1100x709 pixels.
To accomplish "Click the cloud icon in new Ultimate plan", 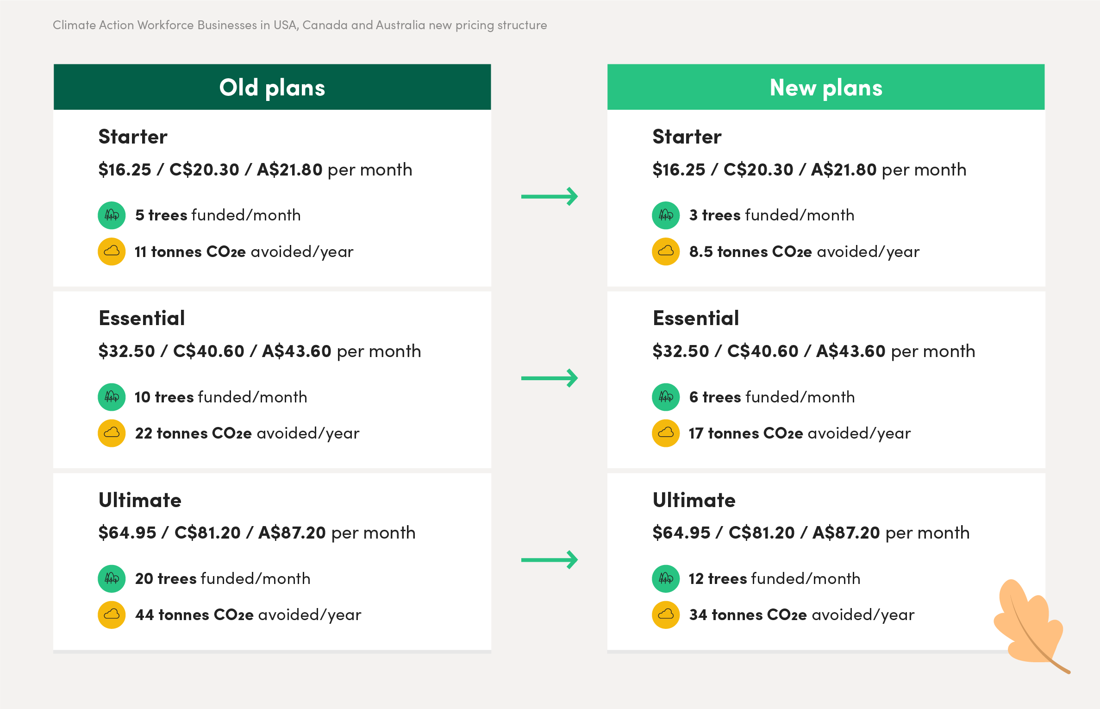I will click(666, 615).
